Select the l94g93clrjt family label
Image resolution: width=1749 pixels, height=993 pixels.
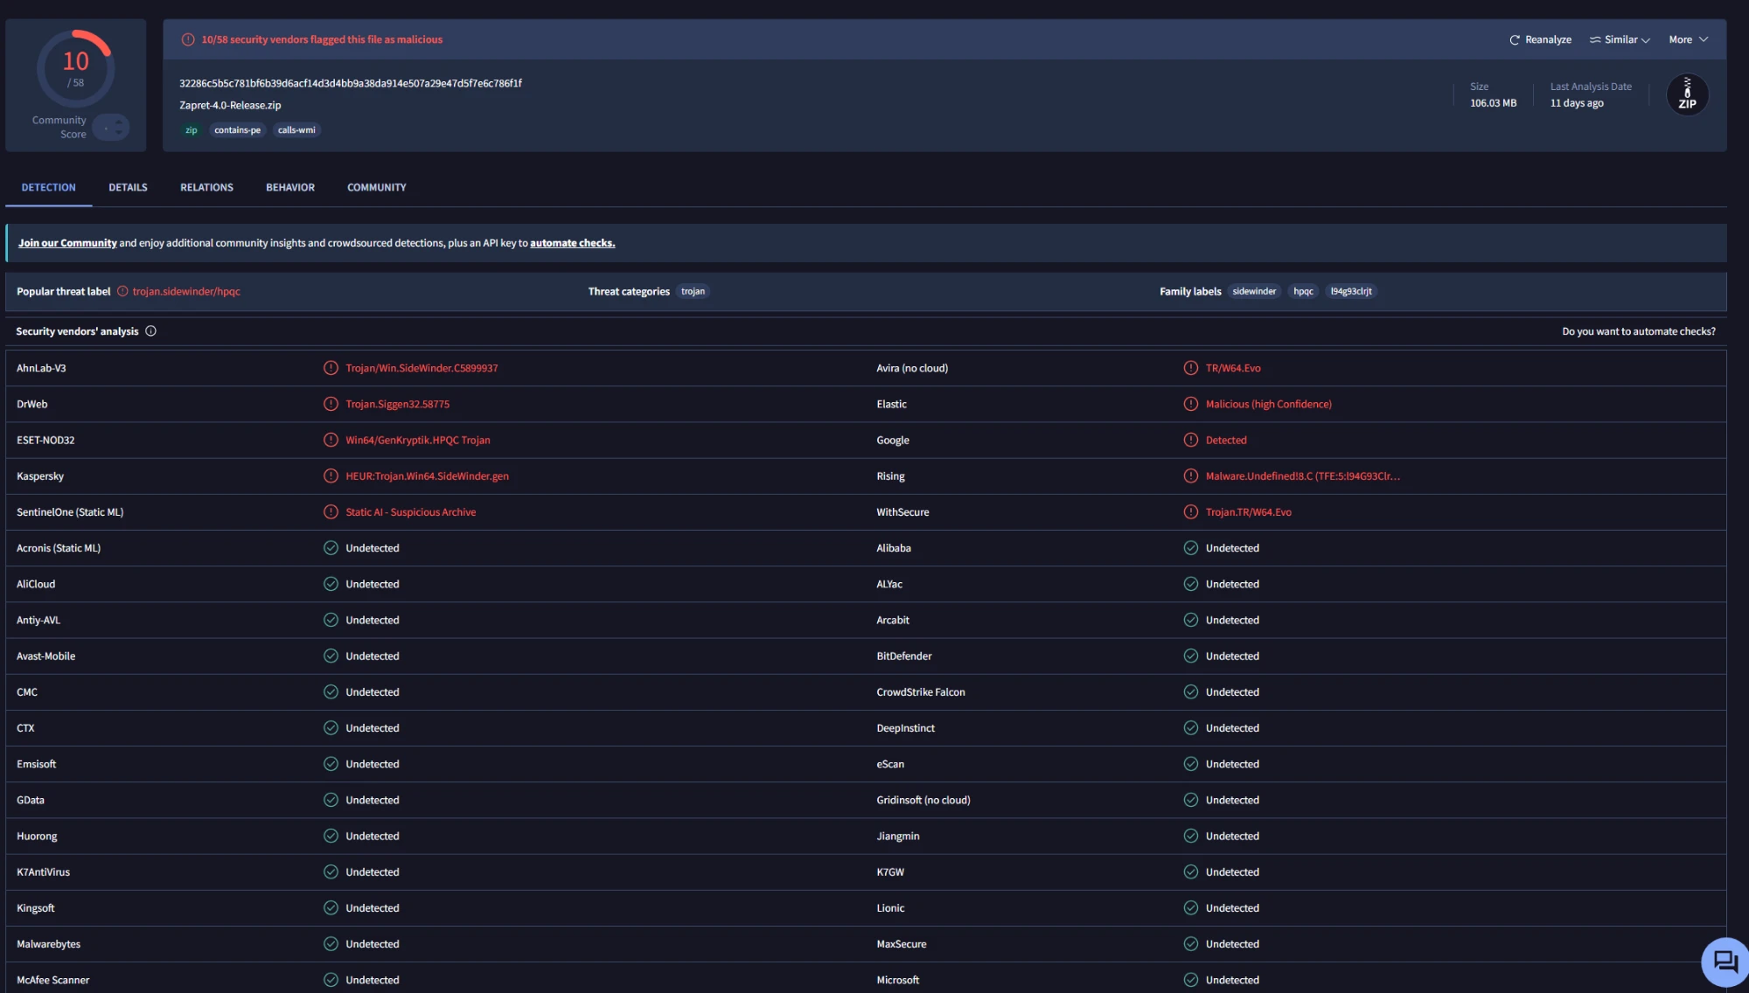1351,291
